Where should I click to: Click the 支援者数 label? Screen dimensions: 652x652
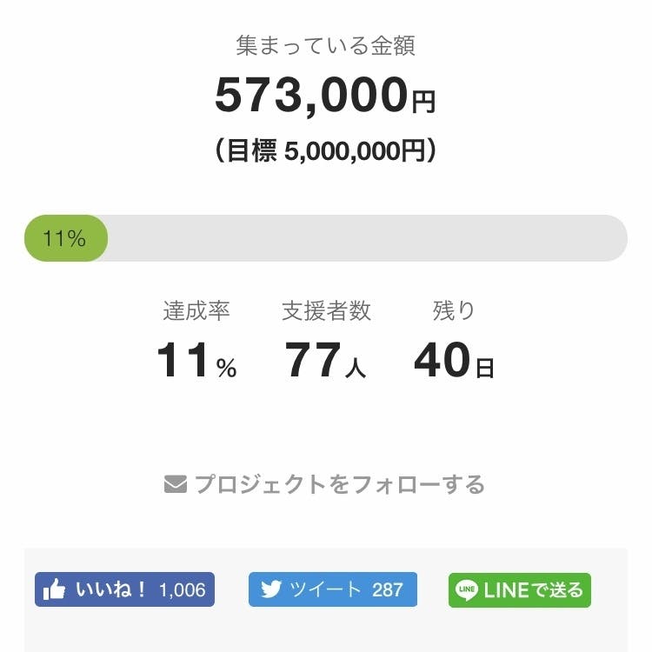(326, 310)
